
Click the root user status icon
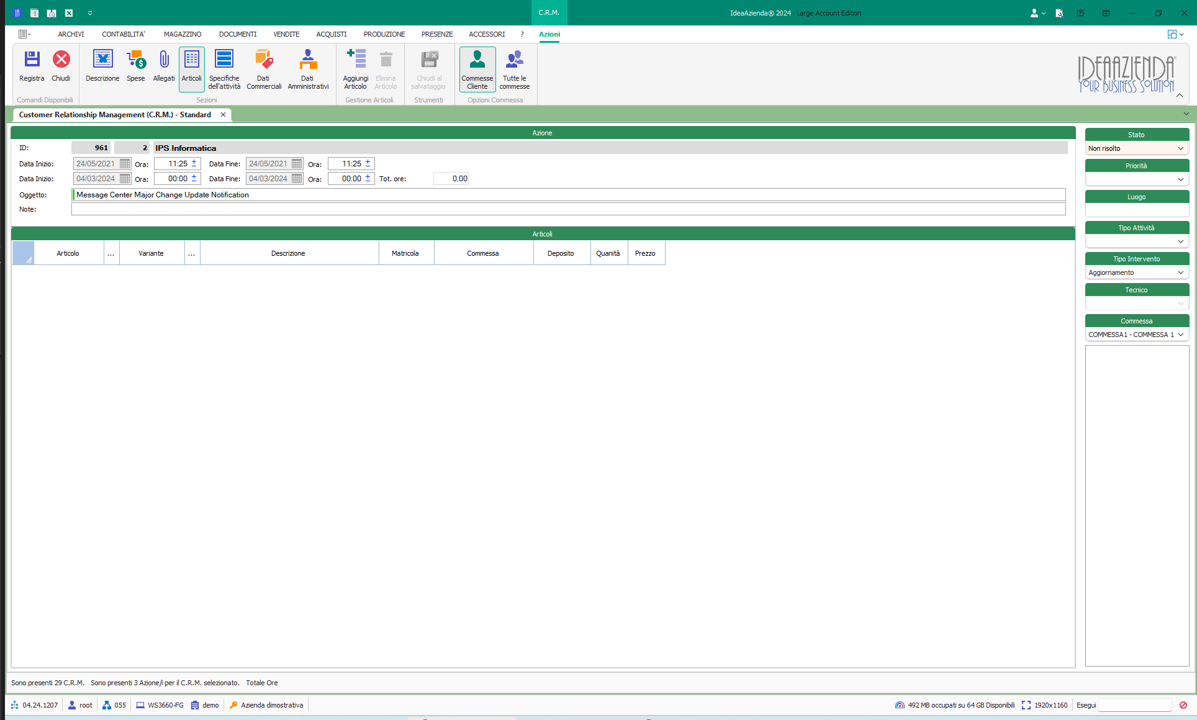click(x=72, y=705)
